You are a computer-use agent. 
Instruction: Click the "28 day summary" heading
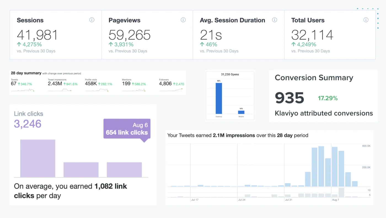coord(26,73)
